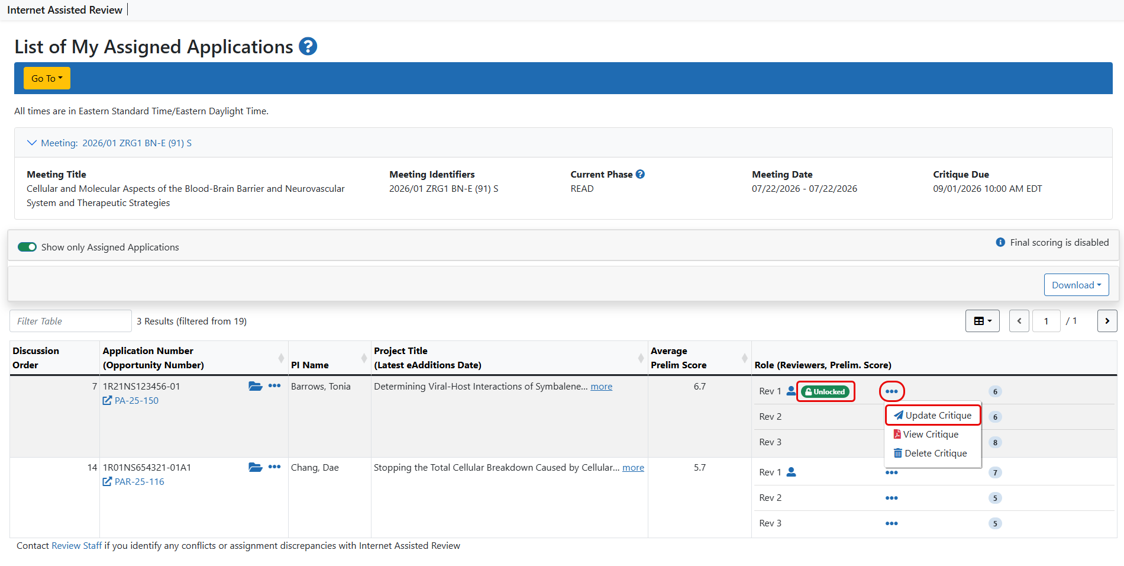Click the Current Phase help icon
Viewport: 1124px width, 566px height.
[640, 174]
